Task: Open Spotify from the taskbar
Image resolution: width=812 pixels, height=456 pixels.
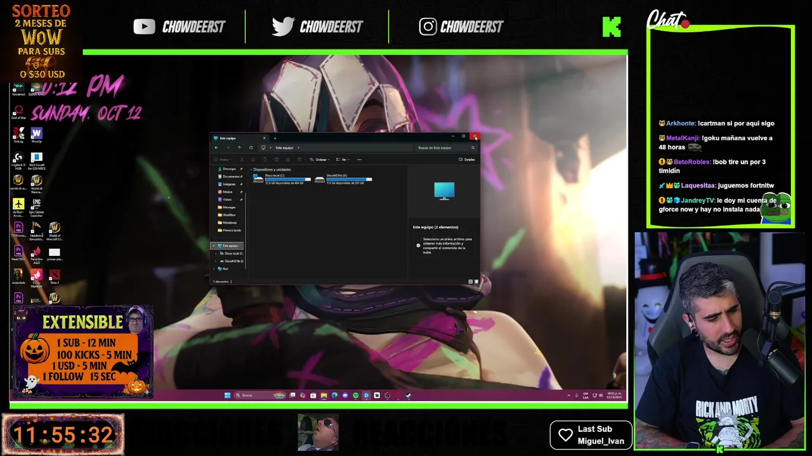Action: (x=355, y=395)
